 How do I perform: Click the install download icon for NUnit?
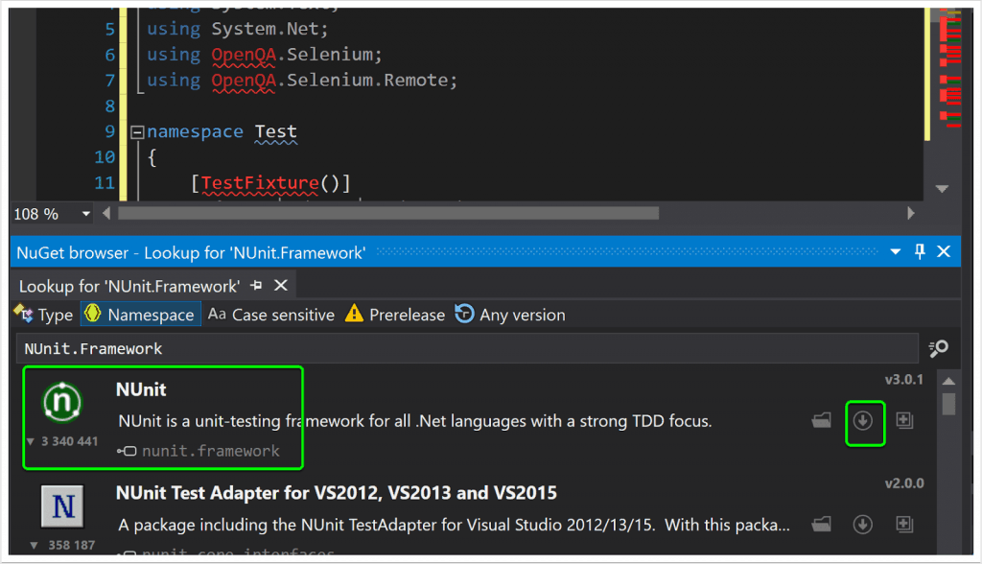[x=863, y=421]
